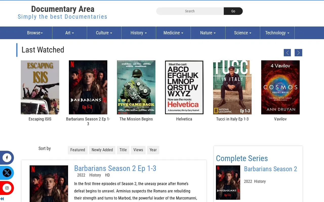Open Barbarians Season 2 in Complete Series
Image resolution: width=324 pixels, height=202 pixels.
(271, 169)
